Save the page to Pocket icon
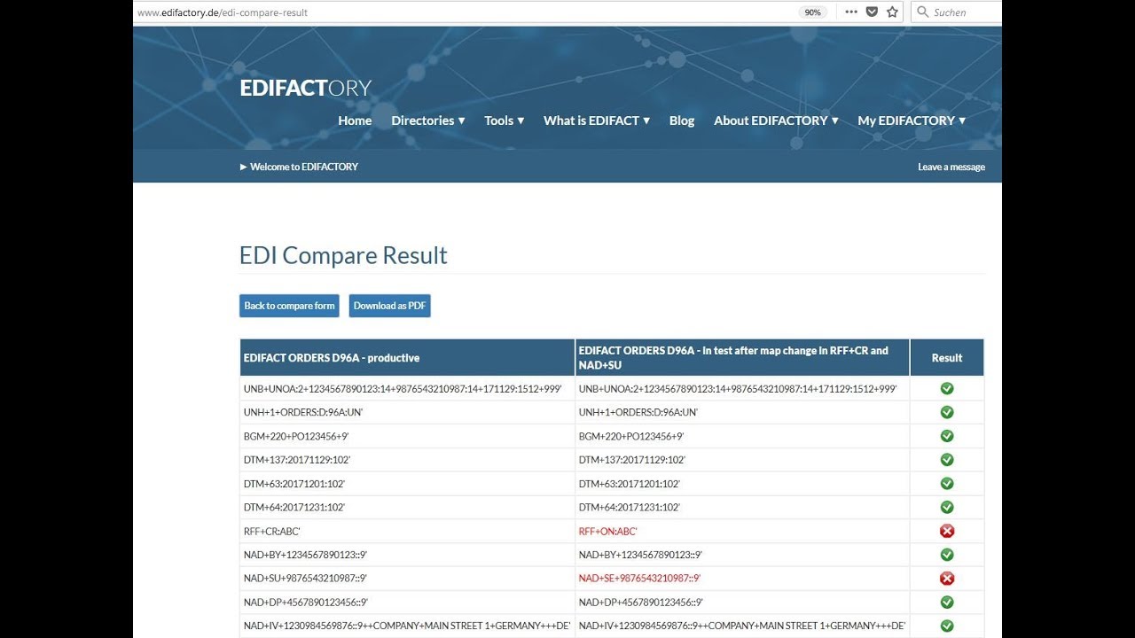Viewport: 1135px width, 638px height. pos(873,12)
